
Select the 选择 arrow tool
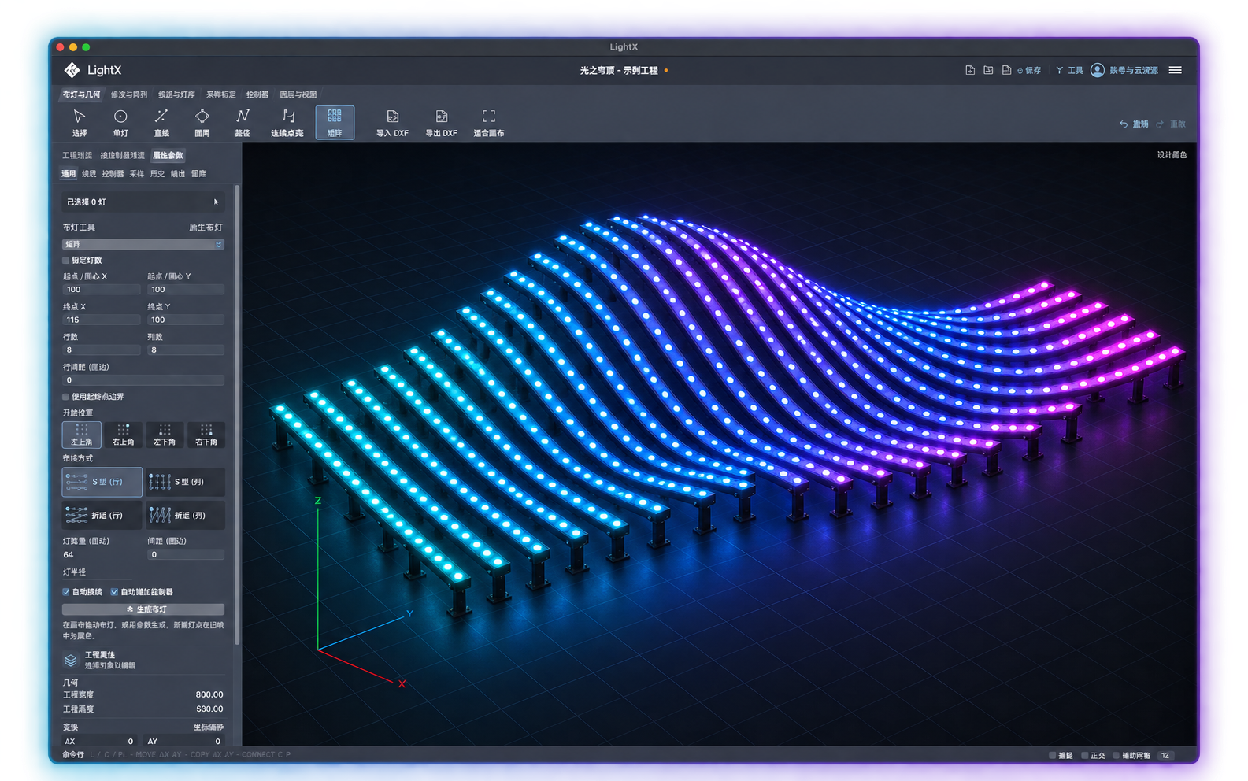click(x=80, y=123)
